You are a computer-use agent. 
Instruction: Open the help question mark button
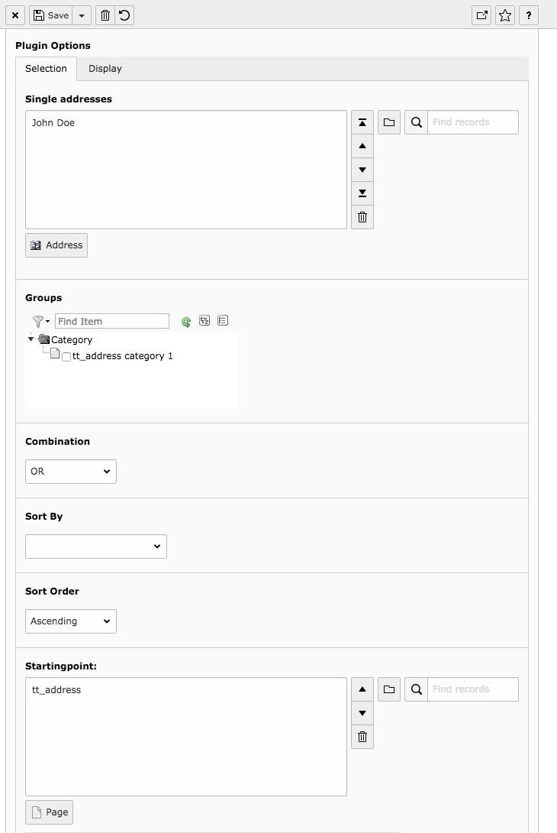click(x=529, y=15)
